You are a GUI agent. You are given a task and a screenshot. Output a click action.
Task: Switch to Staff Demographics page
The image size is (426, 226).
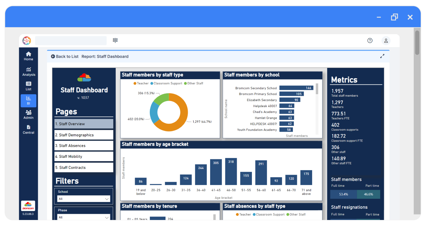pyautogui.click(x=84, y=135)
